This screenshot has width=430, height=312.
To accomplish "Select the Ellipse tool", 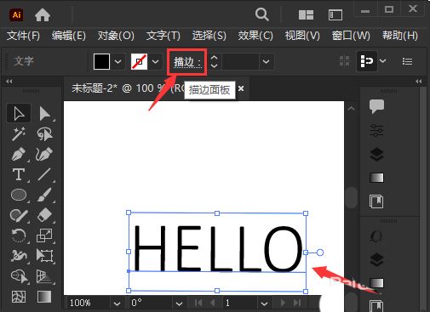I will (19, 195).
